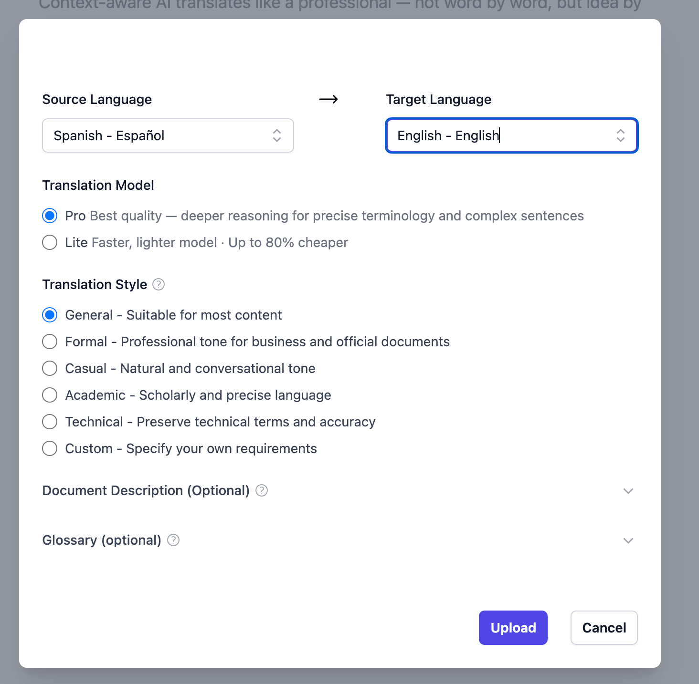Click the Glossary help question-mark icon

point(173,540)
